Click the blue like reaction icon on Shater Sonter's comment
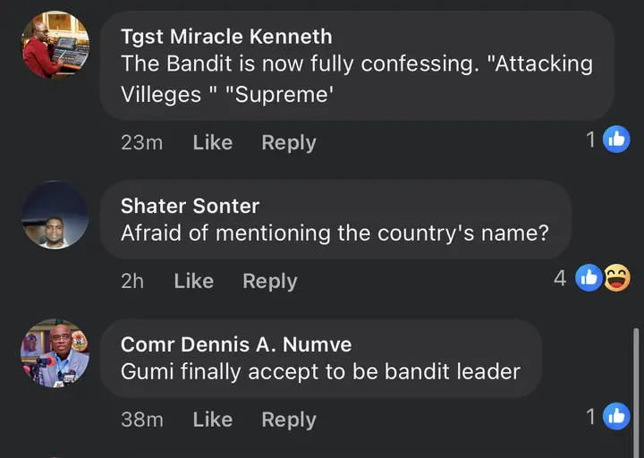 click(589, 278)
